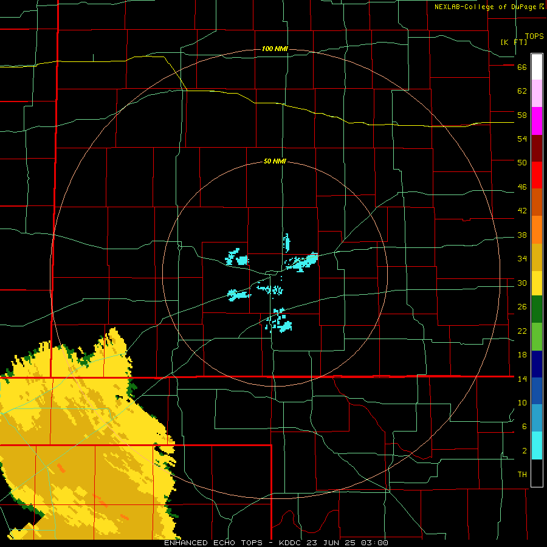Image resolution: width=547 pixels, height=547 pixels.
Task: Click the TH threshold legend label
Action: 522,475
